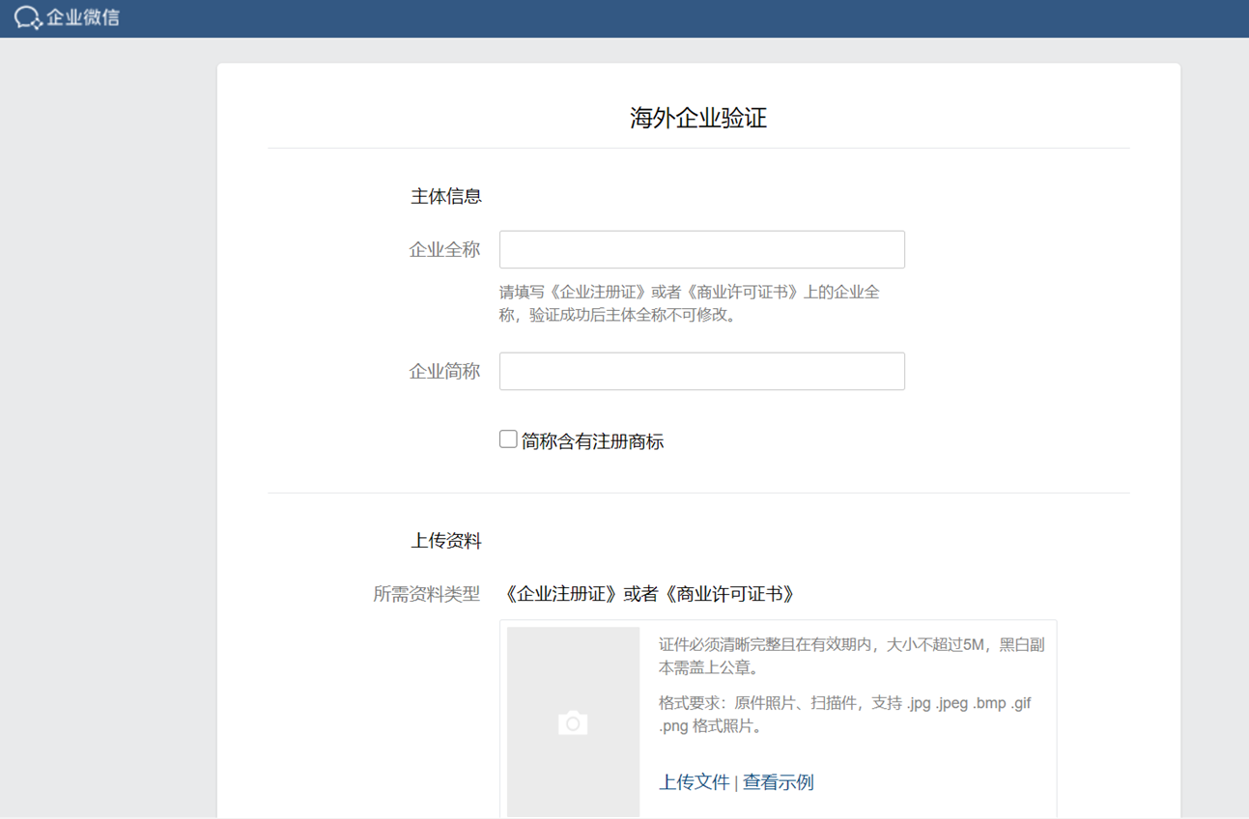
Task: Check the 简称含有注册商标 checkbox
Action: pos(508,439)
